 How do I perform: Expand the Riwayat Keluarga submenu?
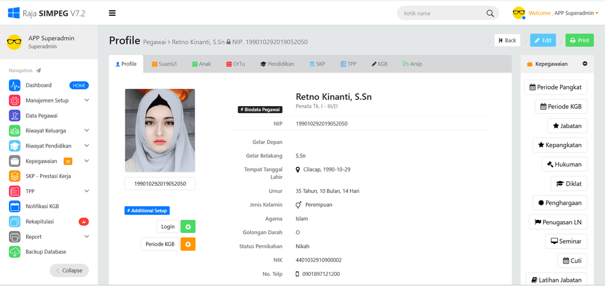tap(86, 130)
